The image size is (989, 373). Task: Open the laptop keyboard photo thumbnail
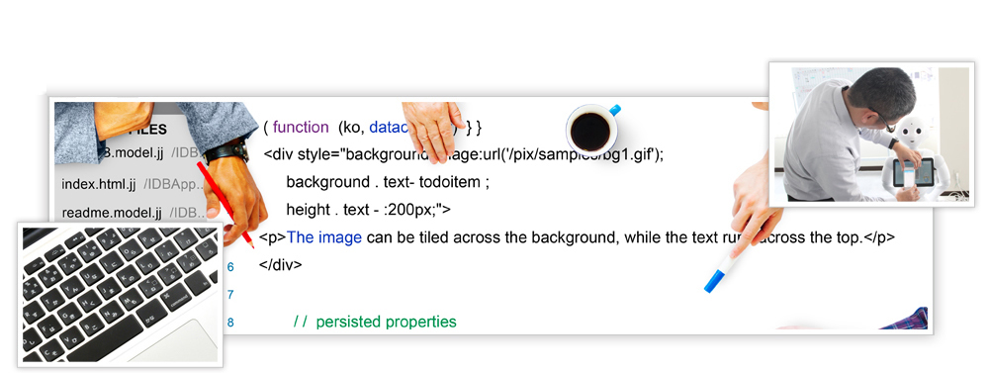120,294
